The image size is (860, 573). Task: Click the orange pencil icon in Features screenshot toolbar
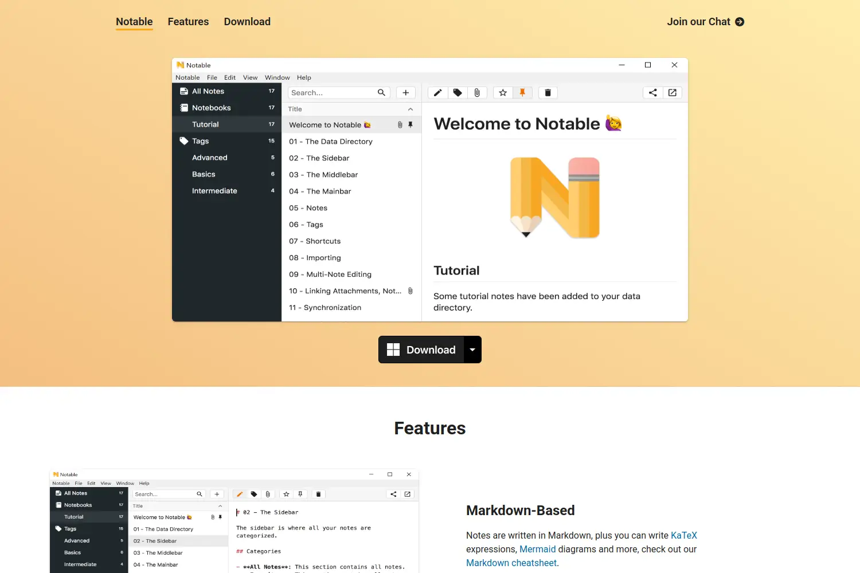(240, 494)
